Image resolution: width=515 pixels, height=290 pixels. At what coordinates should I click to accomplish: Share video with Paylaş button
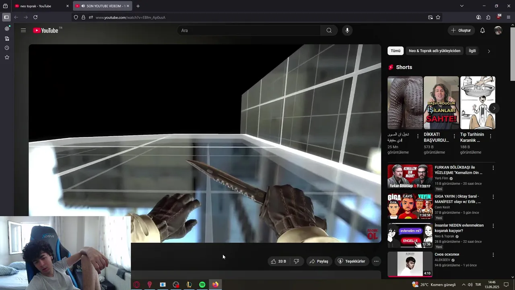point(319,261)
